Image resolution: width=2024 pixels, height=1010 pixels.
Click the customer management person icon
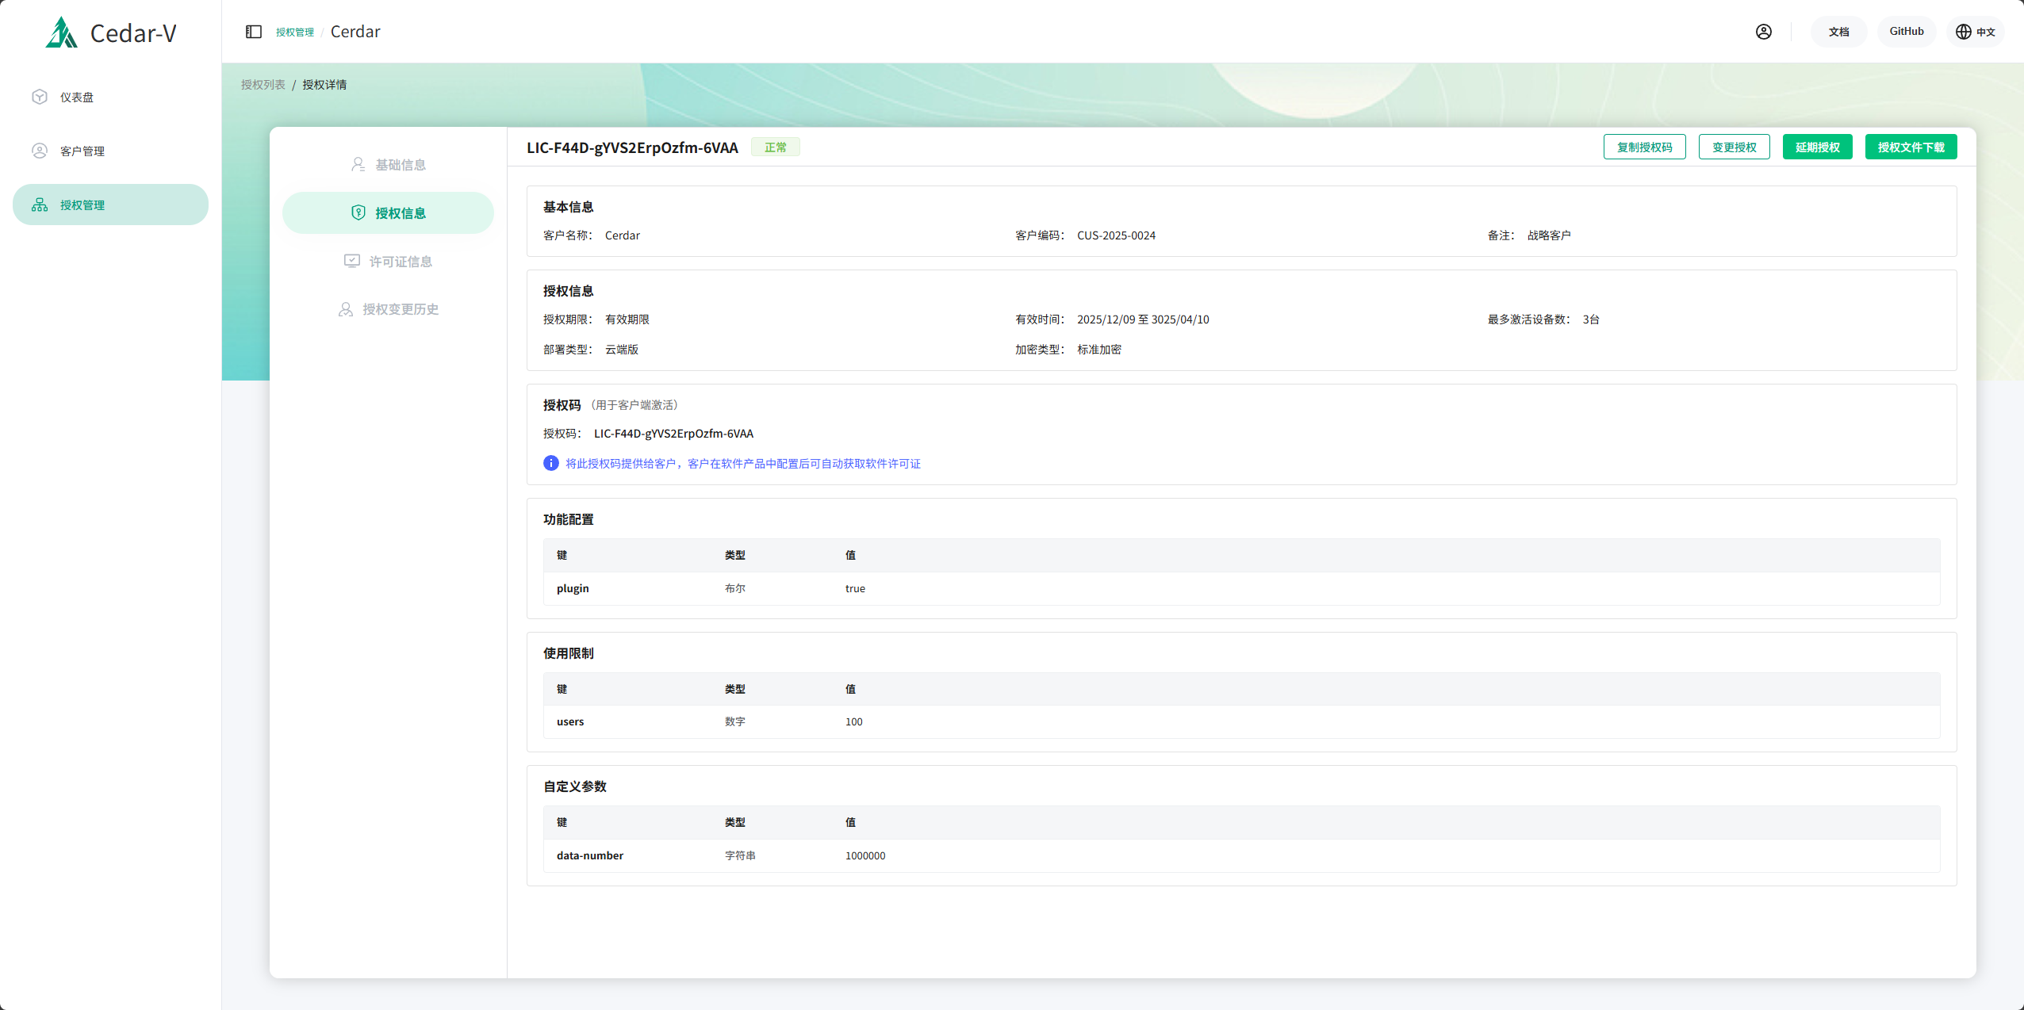click(x=40, y=151)
